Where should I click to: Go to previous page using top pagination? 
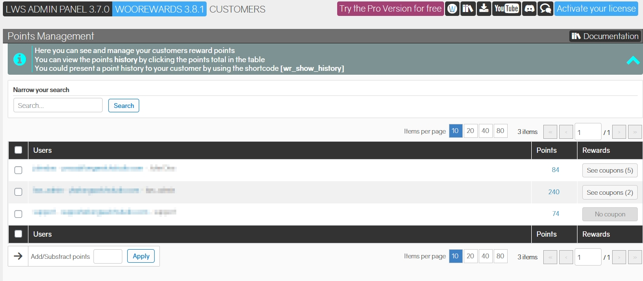click(x=566, y=132)
